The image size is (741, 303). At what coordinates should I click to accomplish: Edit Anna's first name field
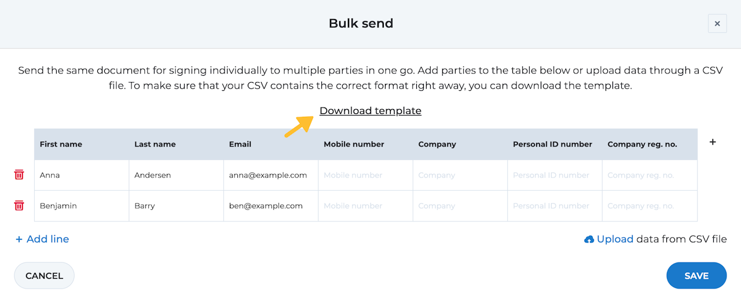pos(81,175)
